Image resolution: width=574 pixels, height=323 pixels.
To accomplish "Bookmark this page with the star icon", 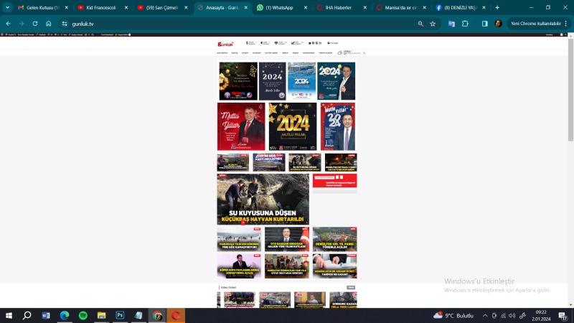I will click(x=433, y=23).
